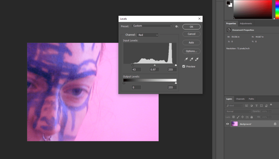
Task: Uncheck the Preview checkbox
Action: coord(184,67)
